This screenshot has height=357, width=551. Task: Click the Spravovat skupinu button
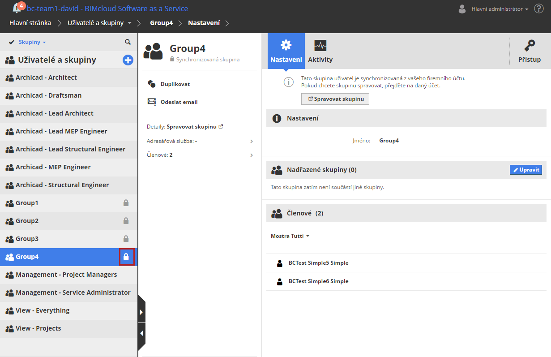point(335,99)
